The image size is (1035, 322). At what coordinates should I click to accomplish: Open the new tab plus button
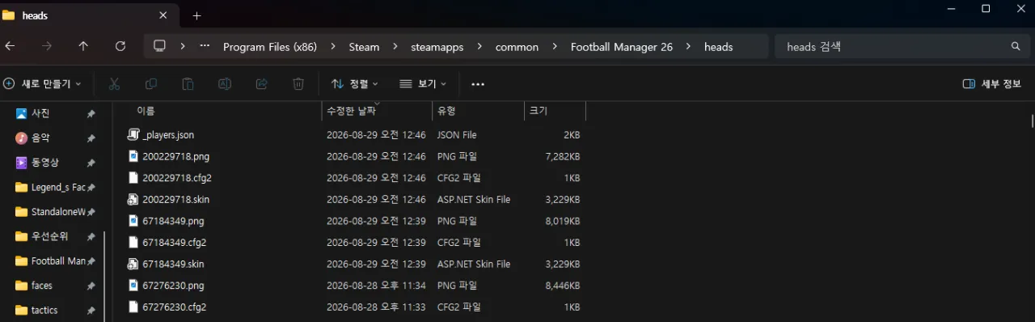point(196,15)
